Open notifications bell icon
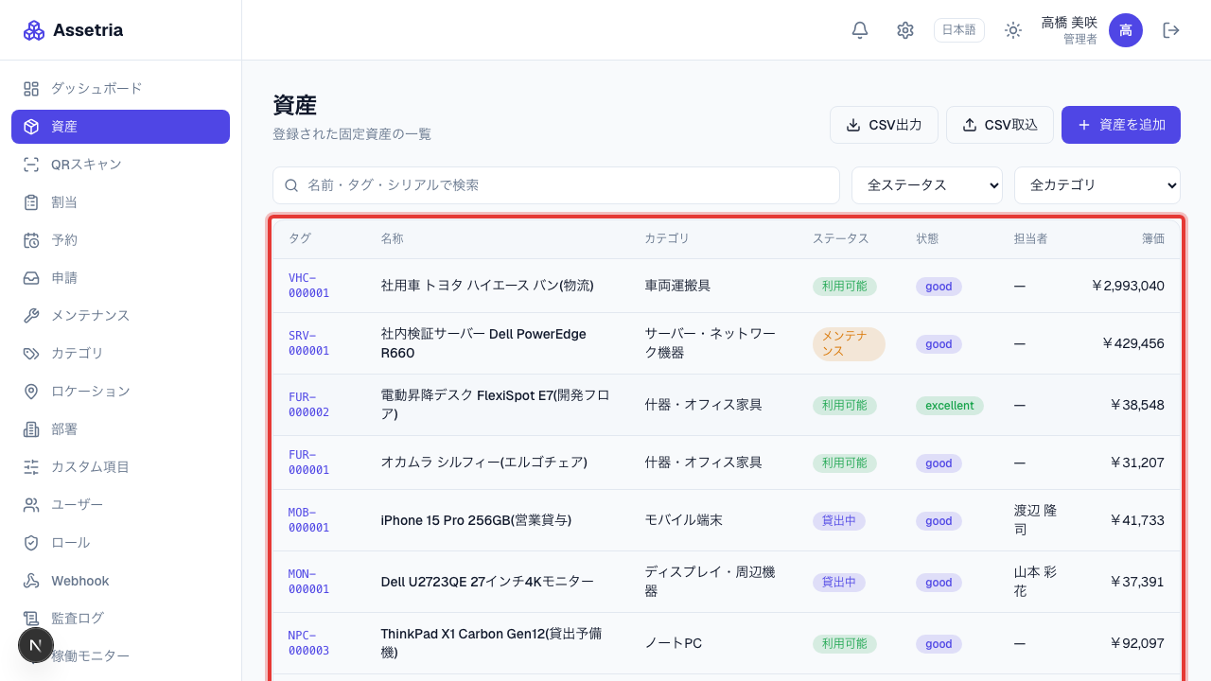This screenshot has height=681, width=1211. [x=860, y=30]
